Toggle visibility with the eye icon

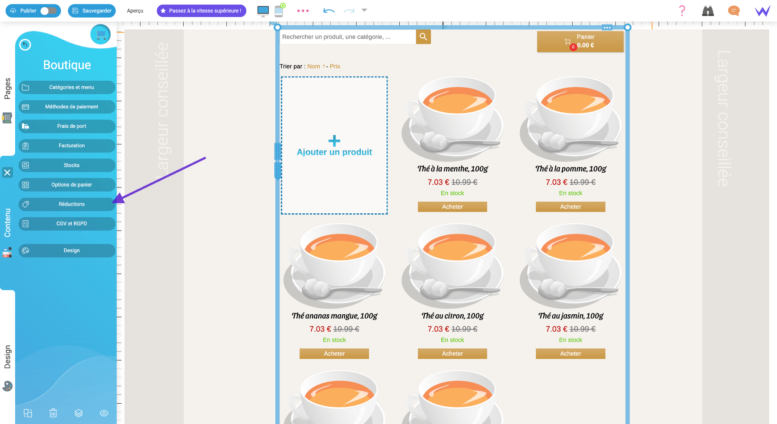(x=104, y=413)
